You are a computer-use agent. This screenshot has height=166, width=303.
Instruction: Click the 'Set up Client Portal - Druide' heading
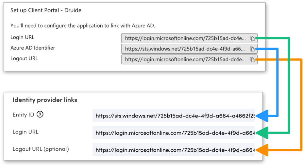pyautogui.click(x=46, y=10)
